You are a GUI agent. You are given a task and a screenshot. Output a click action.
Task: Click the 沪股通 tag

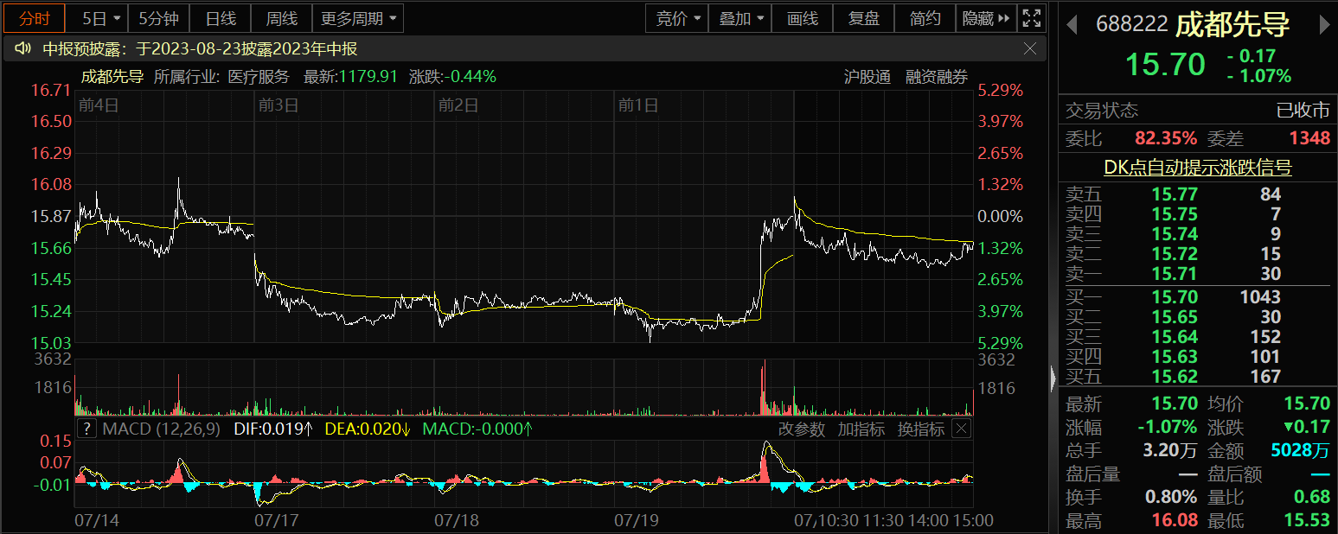(x=867, y=76)
